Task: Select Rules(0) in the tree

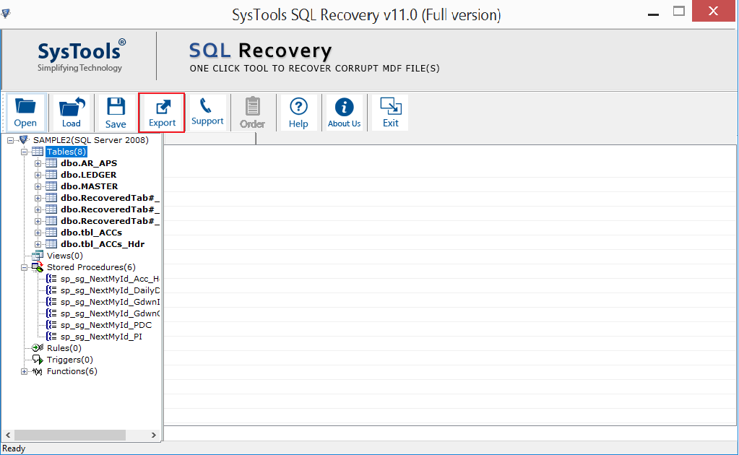Action: (x=64, y=348)
